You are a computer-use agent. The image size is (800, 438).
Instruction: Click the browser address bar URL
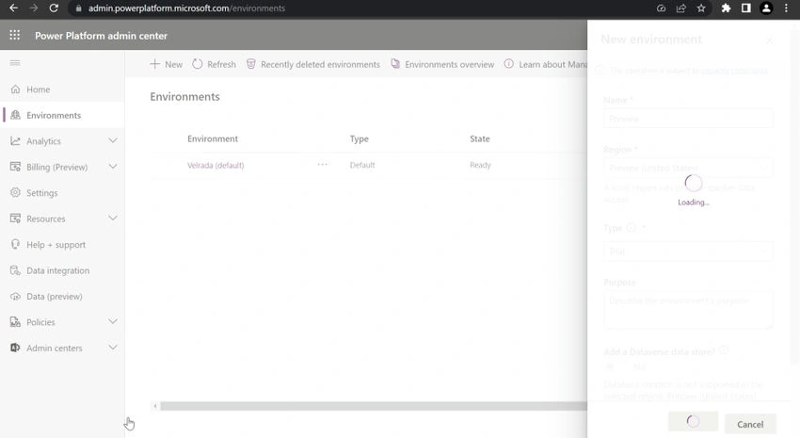click(186, 8)
